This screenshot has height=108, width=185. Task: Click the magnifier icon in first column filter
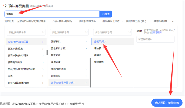click(x=43, y=32)
